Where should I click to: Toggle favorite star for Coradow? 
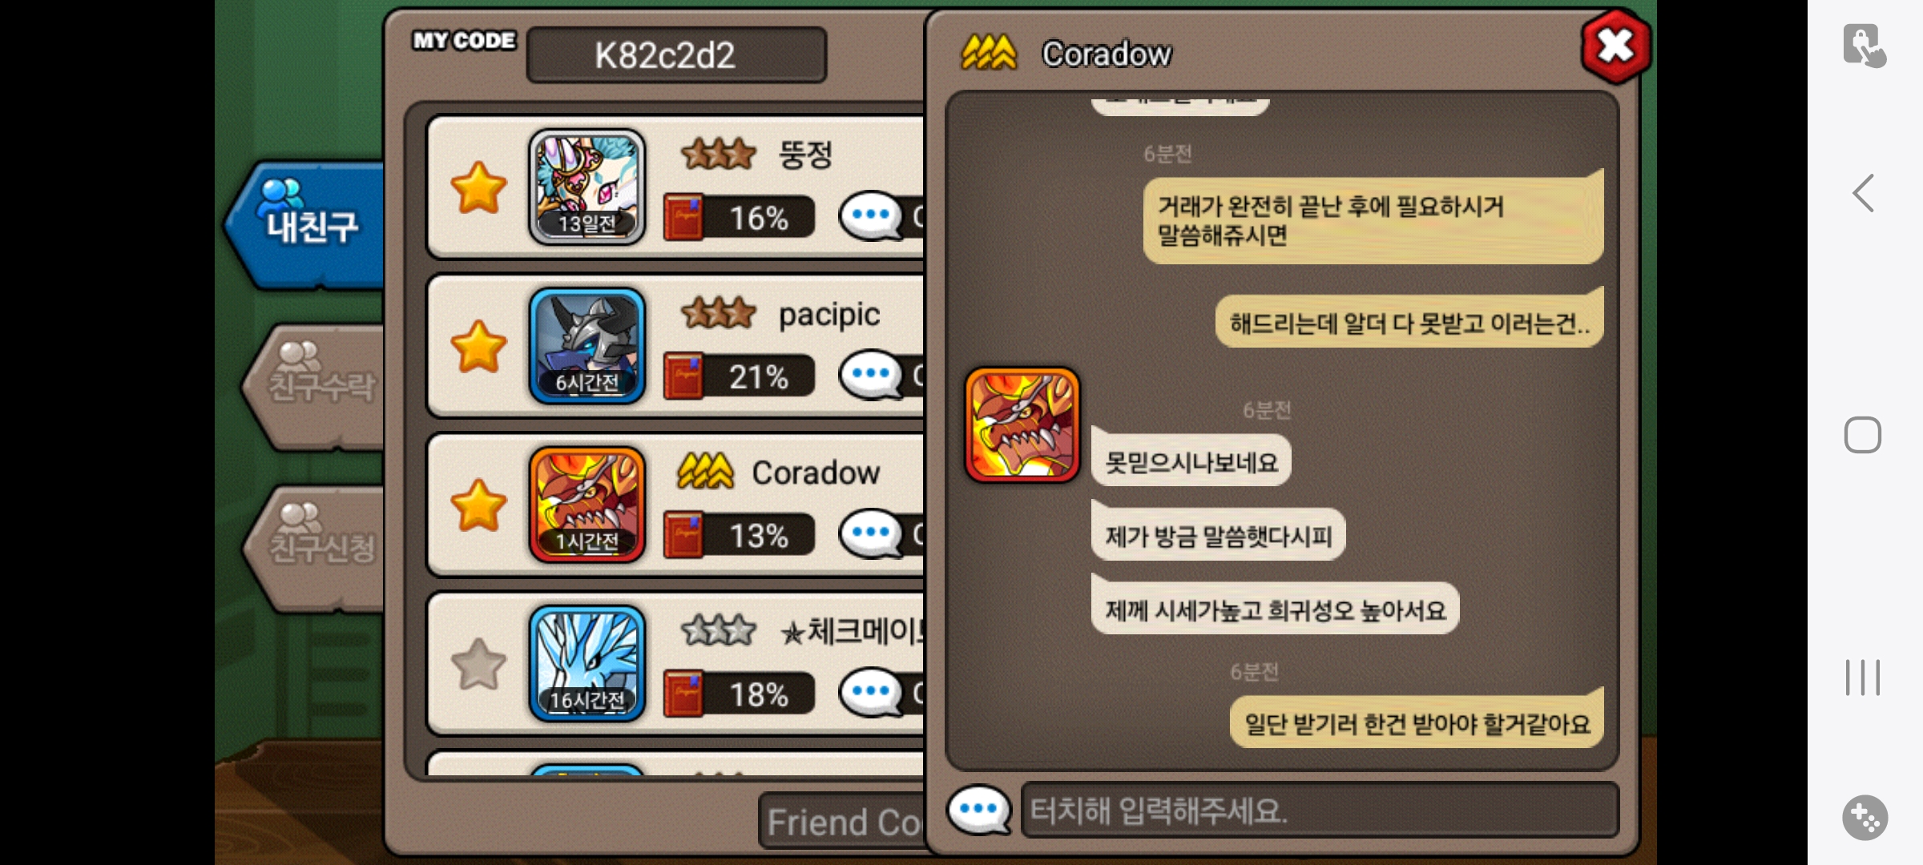478,505
